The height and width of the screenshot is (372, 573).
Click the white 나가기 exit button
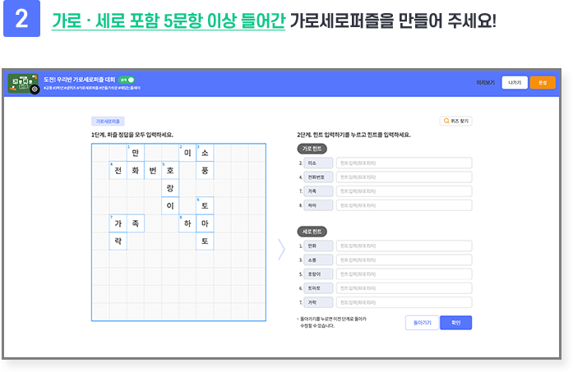(515, 82)
